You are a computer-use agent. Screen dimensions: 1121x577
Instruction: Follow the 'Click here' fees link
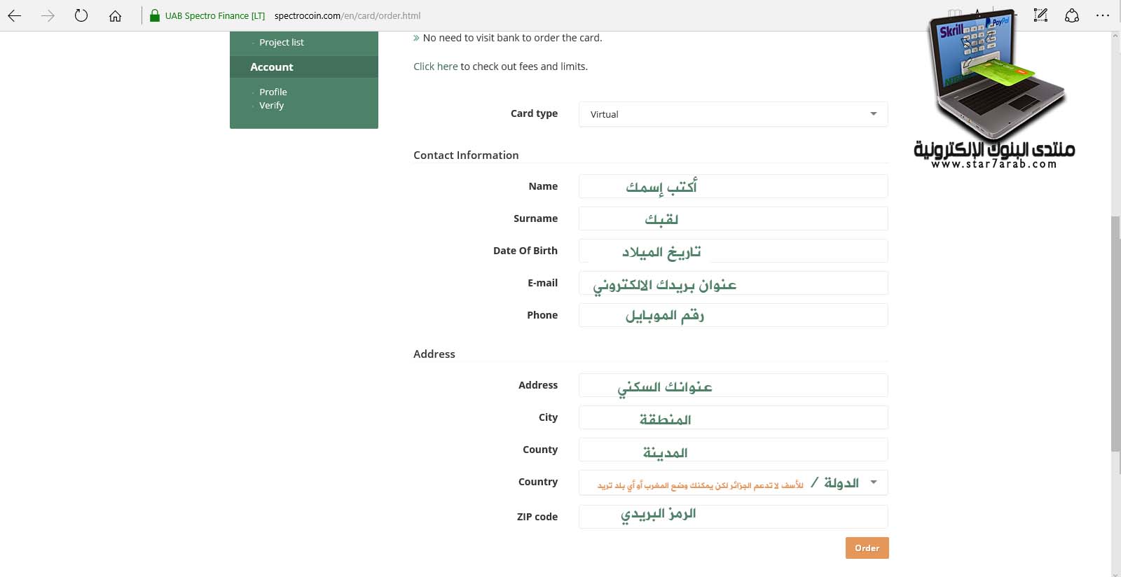coord(435,67)
